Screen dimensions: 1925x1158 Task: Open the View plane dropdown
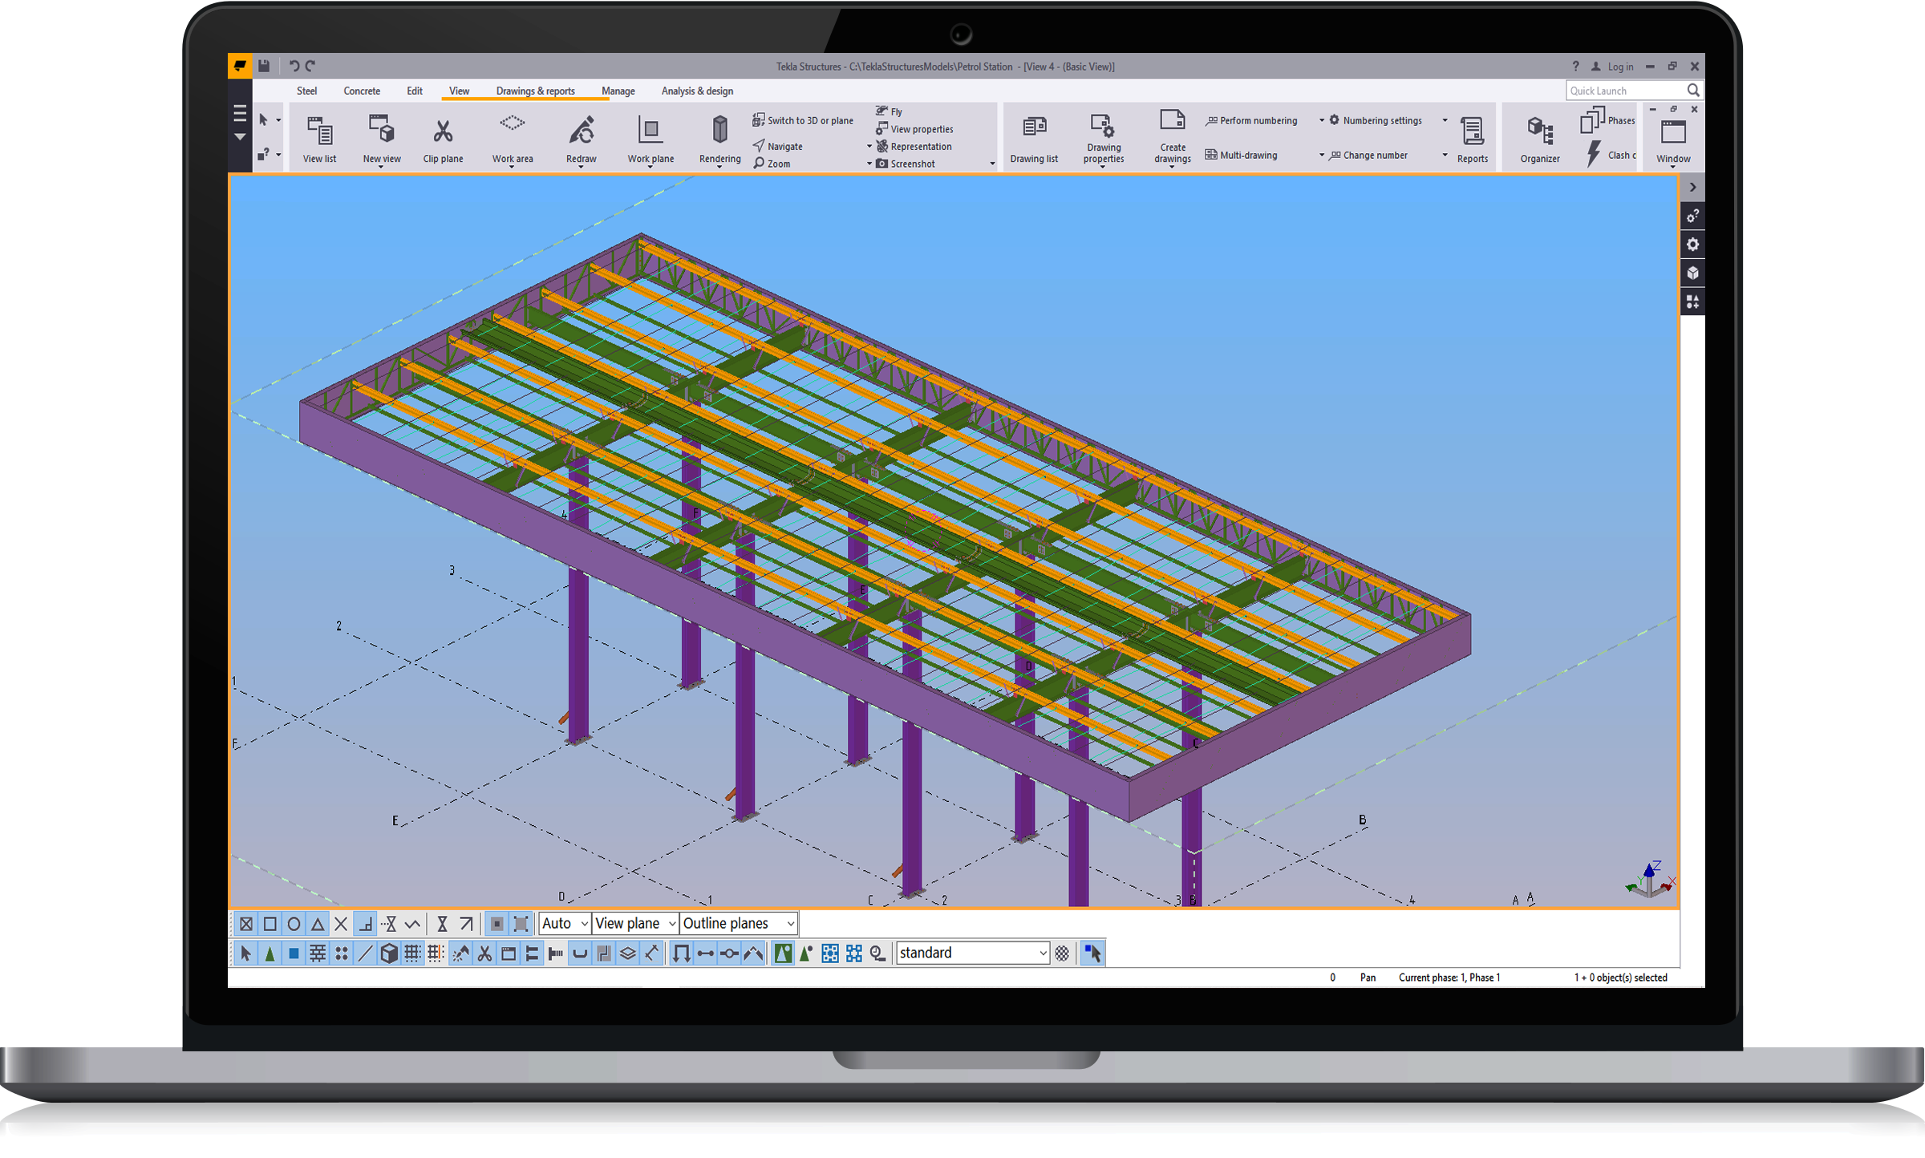(635, 924)
